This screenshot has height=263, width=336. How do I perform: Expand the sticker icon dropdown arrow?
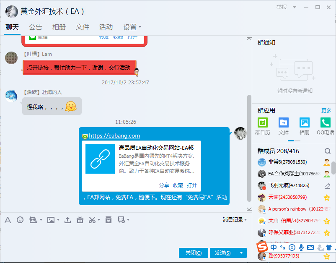tap(41, 220)
